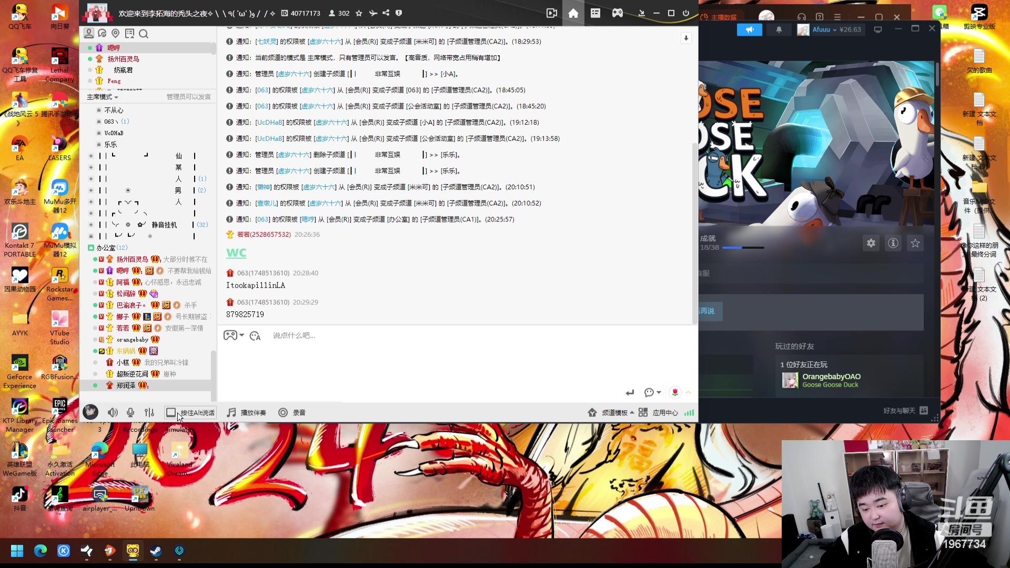Start 录音 recording
This screenshot has width=1010, height=568.
(x=292, y=413)
